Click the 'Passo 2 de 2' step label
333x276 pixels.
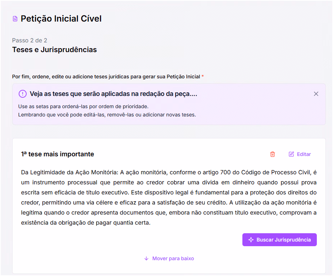29,40
